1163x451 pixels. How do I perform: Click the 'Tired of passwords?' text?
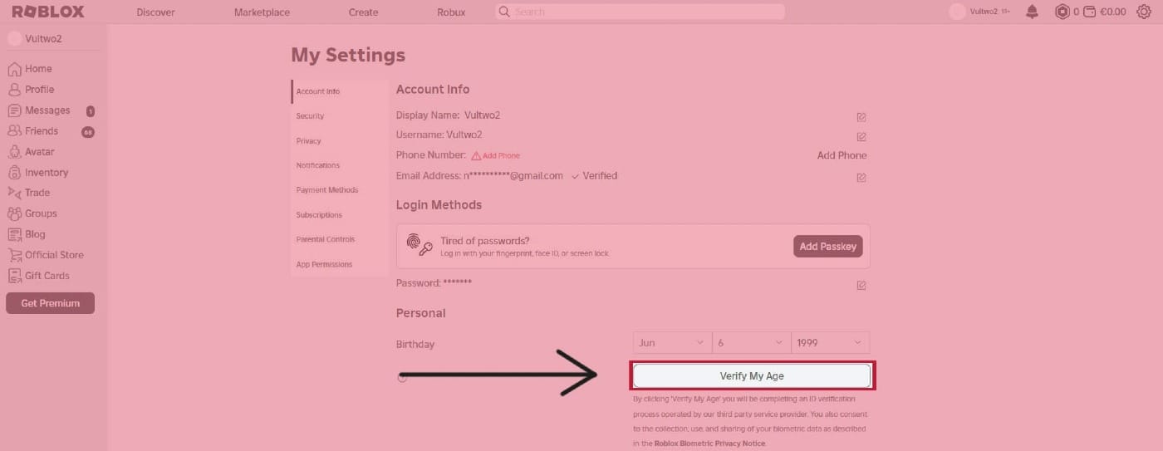(x=485, y=241)
